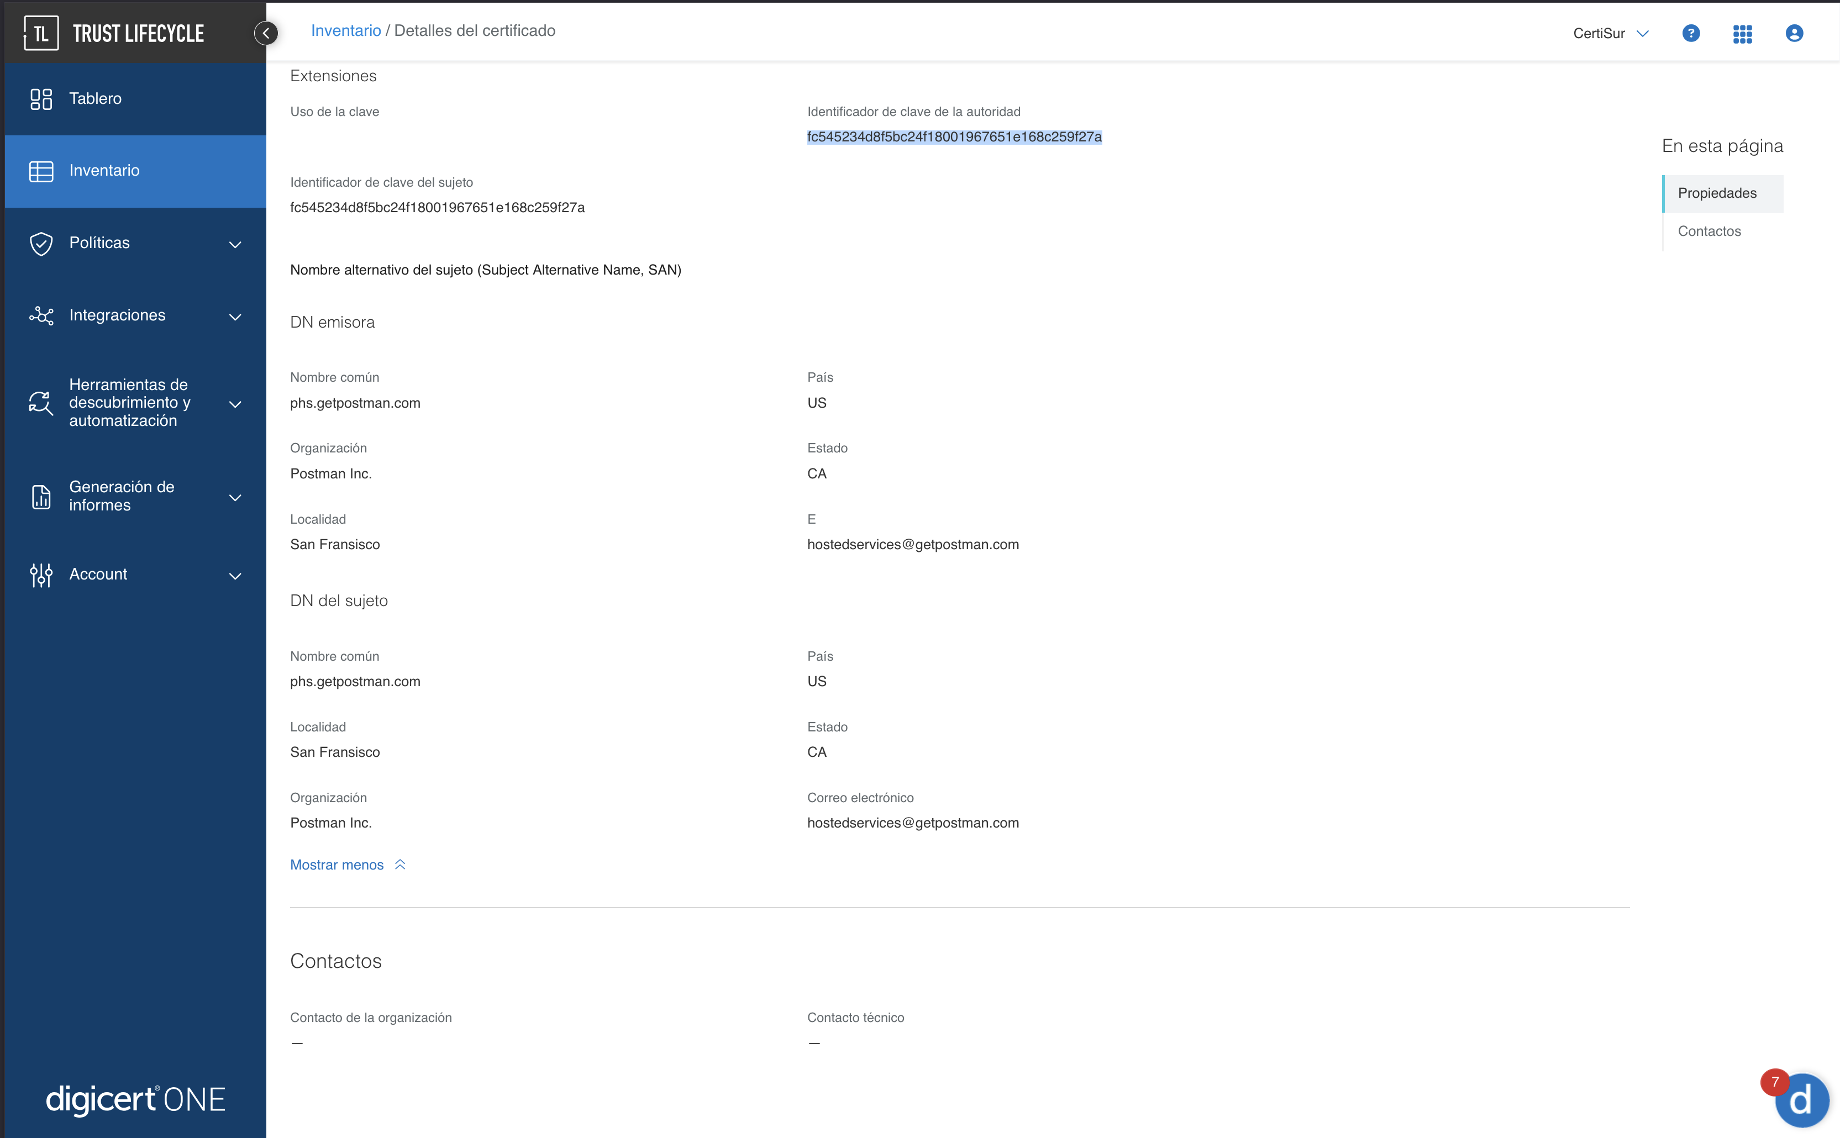Click the Account sliders icon
1840x1138 pixels.
pyautogui.click(x=41, y=575)
